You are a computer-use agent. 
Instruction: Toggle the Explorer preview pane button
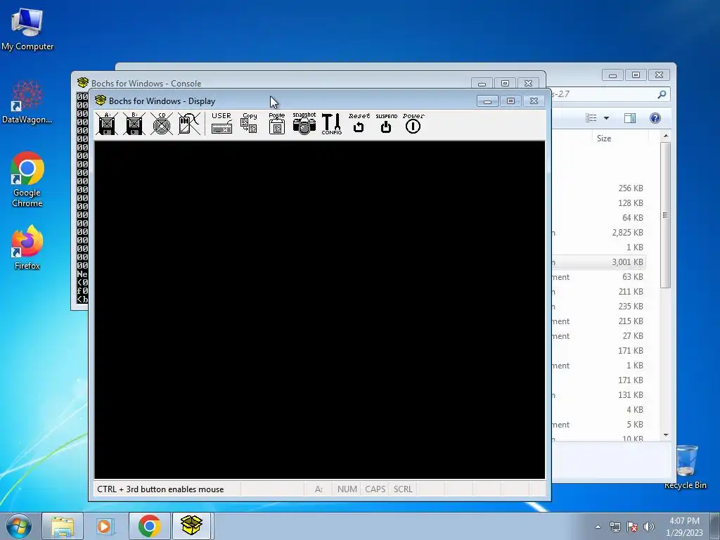click(630, 118)
